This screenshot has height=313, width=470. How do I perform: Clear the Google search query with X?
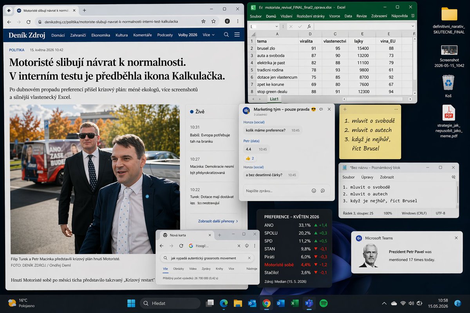[x=249, y=258]
